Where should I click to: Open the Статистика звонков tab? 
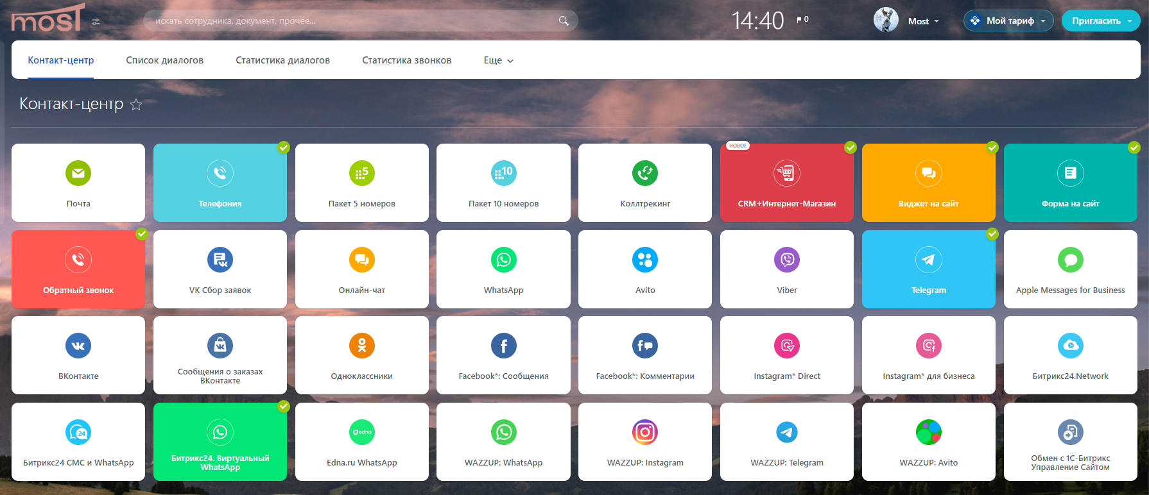406,60
